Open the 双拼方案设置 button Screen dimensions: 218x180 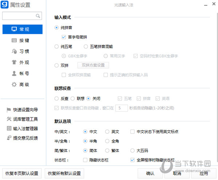[x=93, y=65]
